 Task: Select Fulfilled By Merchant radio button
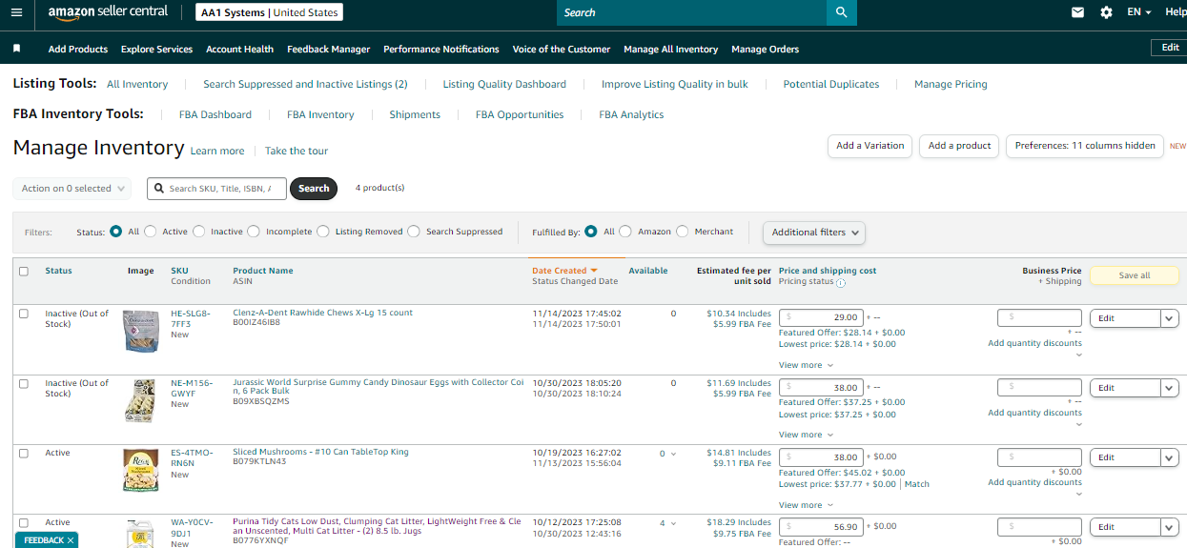pos(683,232)
